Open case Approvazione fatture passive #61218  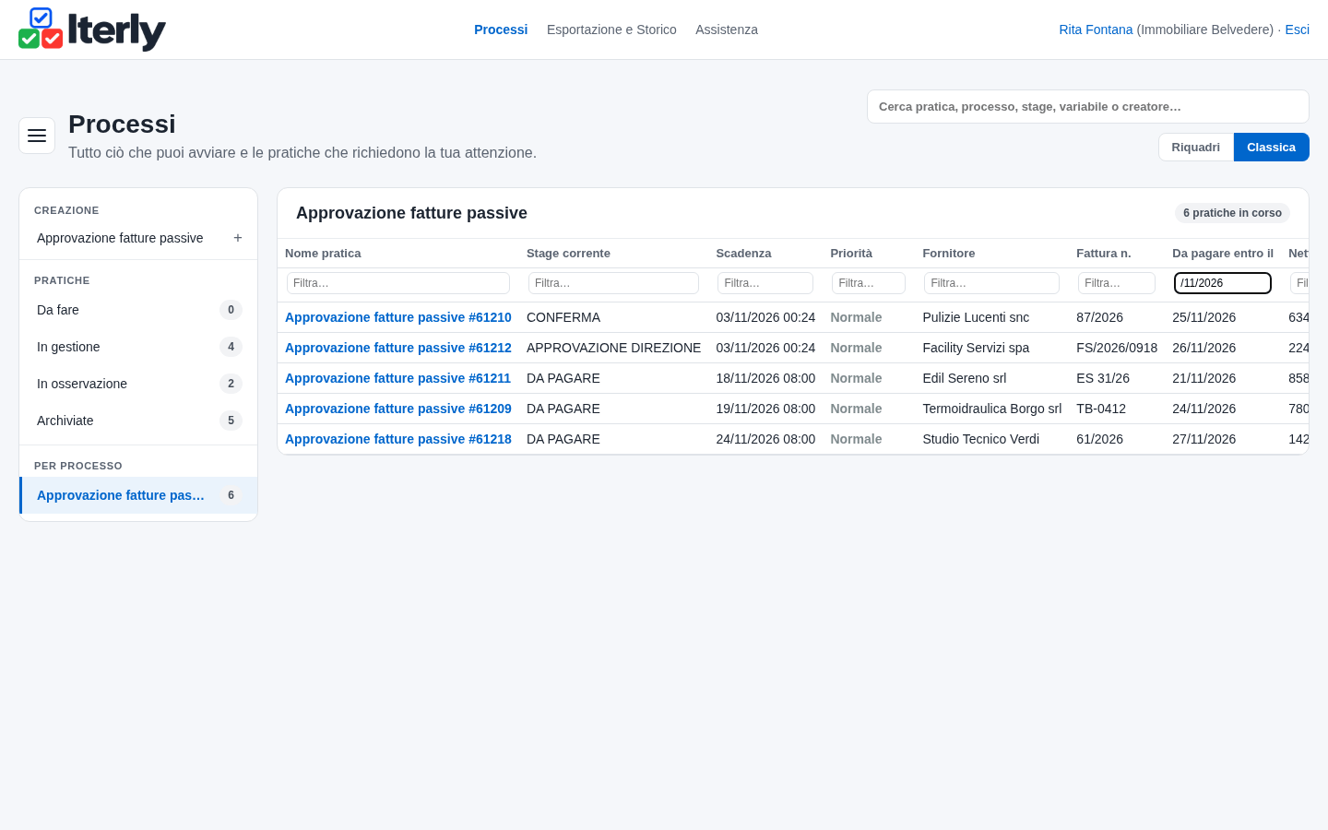tap(398, 439)
